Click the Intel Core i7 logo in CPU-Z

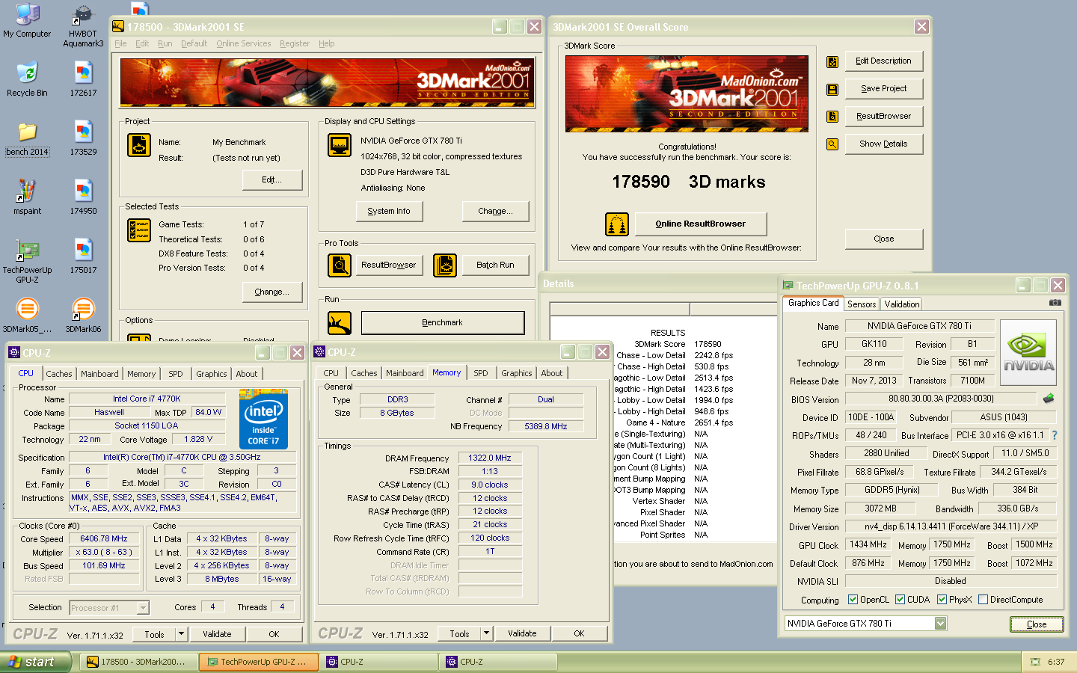263,419
